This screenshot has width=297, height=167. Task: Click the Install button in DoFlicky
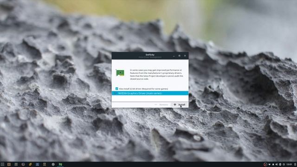pos(180,104)
